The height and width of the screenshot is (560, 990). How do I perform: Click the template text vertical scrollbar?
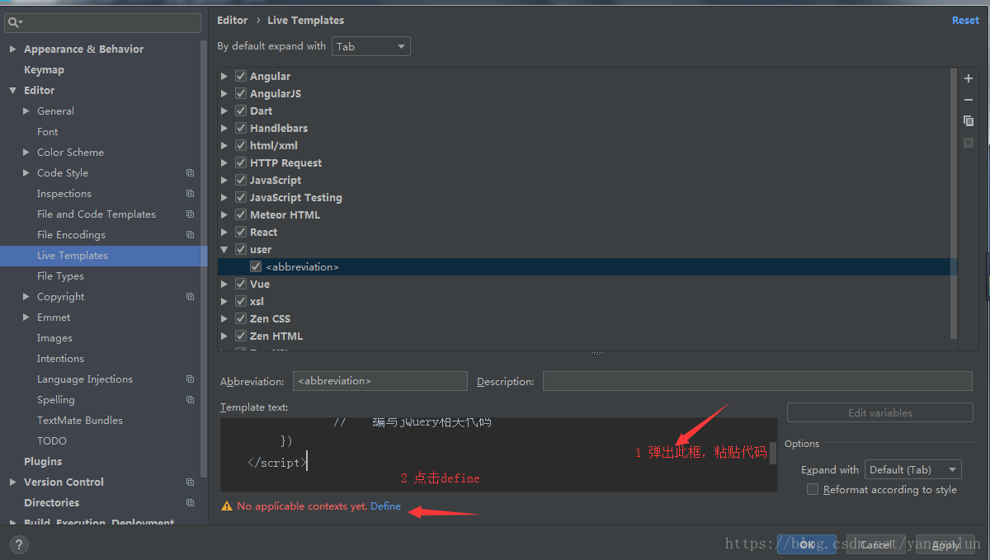773,453
